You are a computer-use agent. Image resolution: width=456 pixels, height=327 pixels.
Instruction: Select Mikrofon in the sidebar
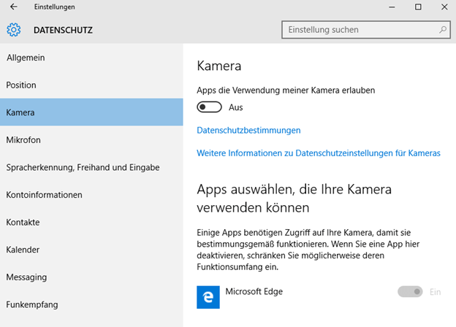coord(91,139)
